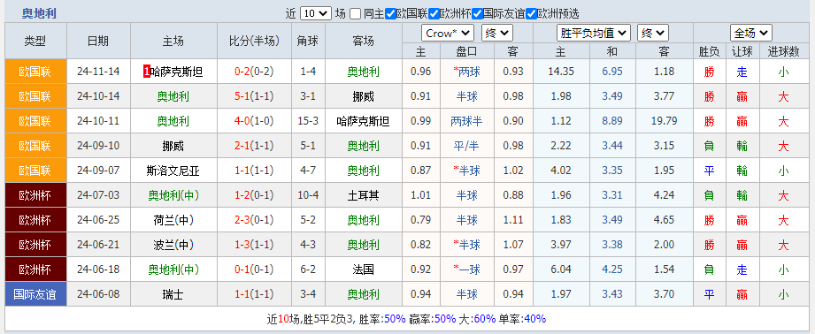Click 国际友谊 type label on 24-06-08
The width and height of the screenshot is (815, 334).
point(35,294)
